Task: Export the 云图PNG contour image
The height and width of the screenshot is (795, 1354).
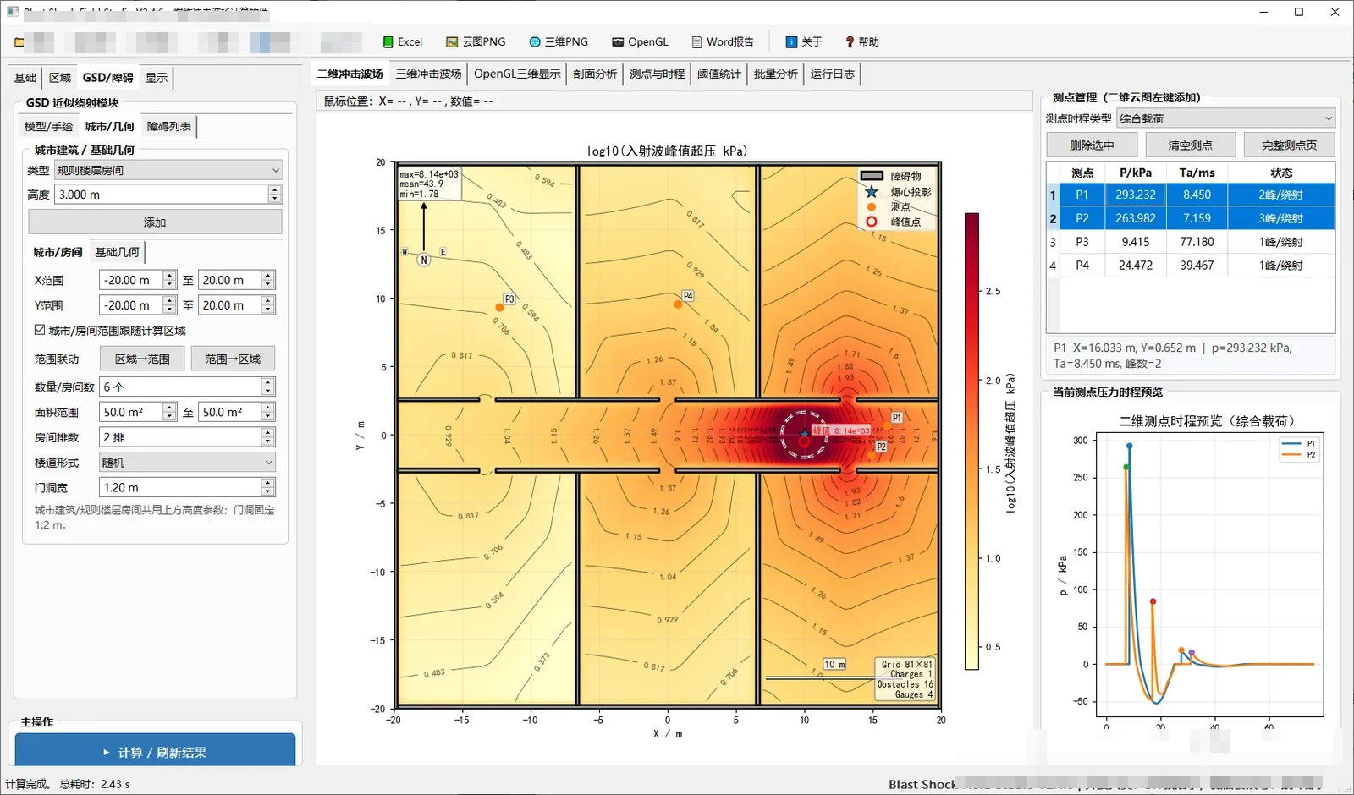Action: click(x=476, y=41)
